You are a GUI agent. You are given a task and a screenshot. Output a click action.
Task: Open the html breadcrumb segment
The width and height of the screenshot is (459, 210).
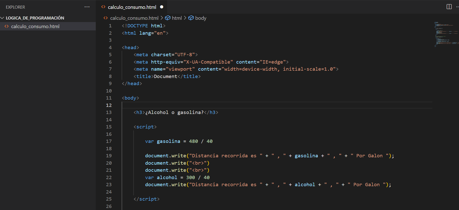(177, 18)
